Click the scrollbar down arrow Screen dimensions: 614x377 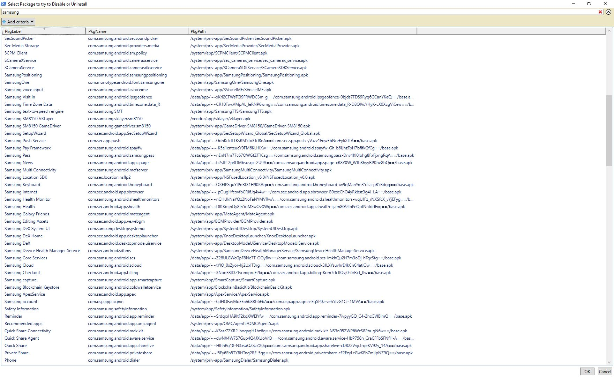click(x=609, y=362)
